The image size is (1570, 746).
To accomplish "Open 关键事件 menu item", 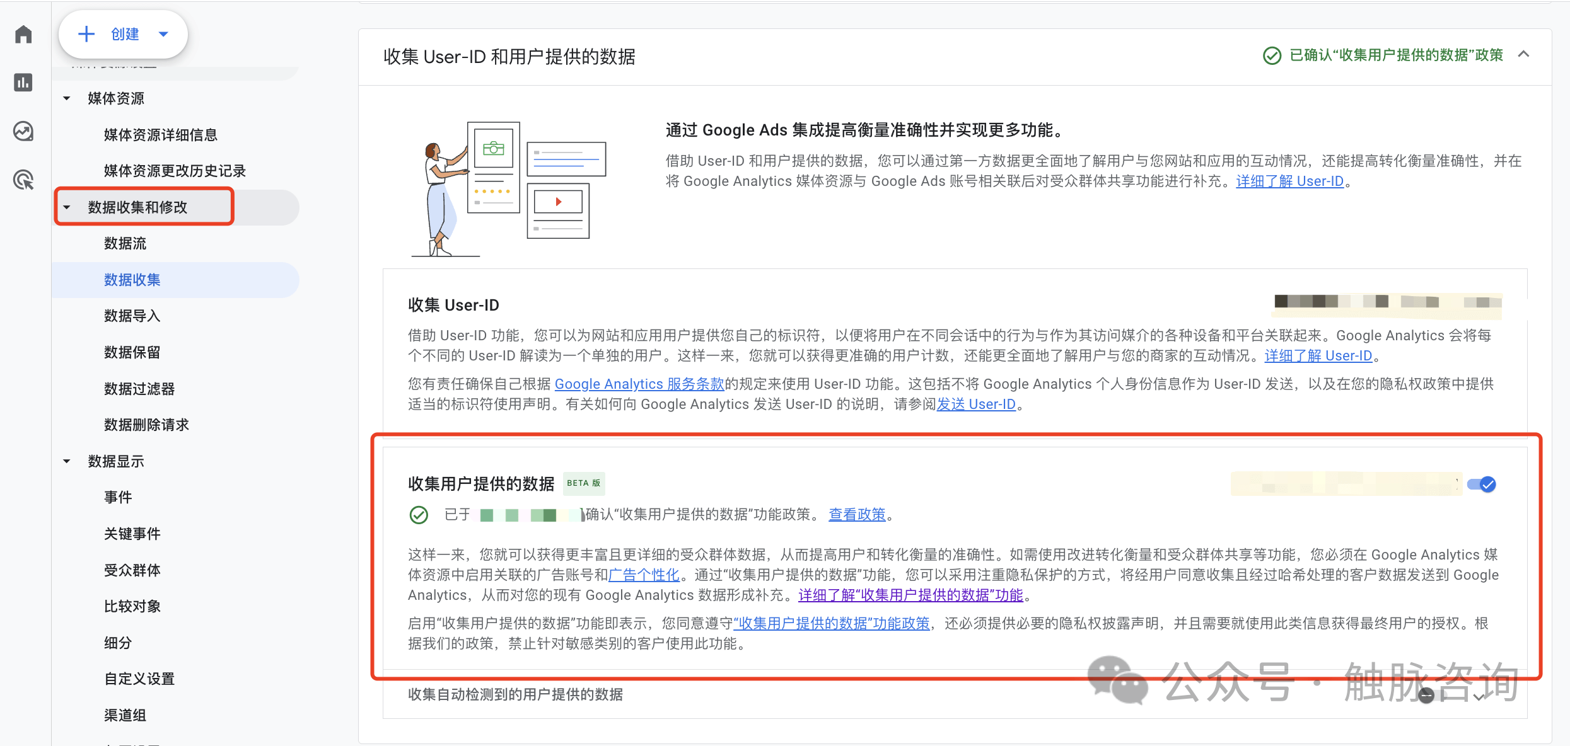I will pyautogui.click(x=132, y=534).
